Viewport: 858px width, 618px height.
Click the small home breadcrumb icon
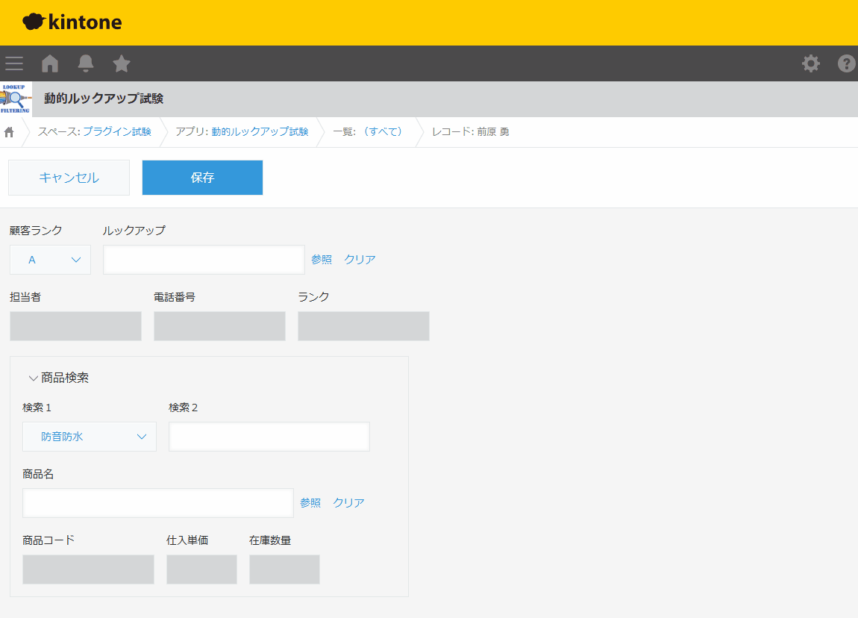coord(10,132)
